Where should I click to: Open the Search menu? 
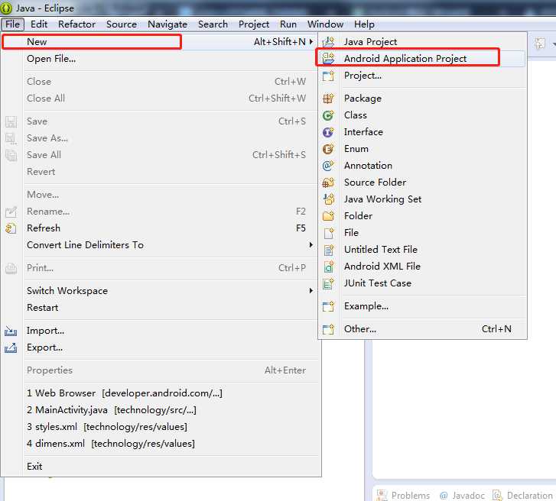(213, 24)
